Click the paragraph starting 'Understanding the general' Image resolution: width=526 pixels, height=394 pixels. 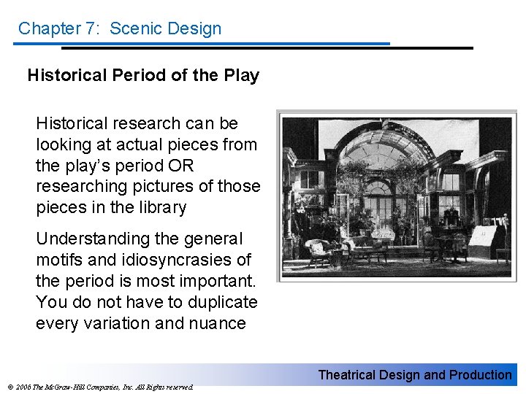147,281
